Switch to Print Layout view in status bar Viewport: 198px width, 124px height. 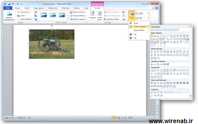113,118
